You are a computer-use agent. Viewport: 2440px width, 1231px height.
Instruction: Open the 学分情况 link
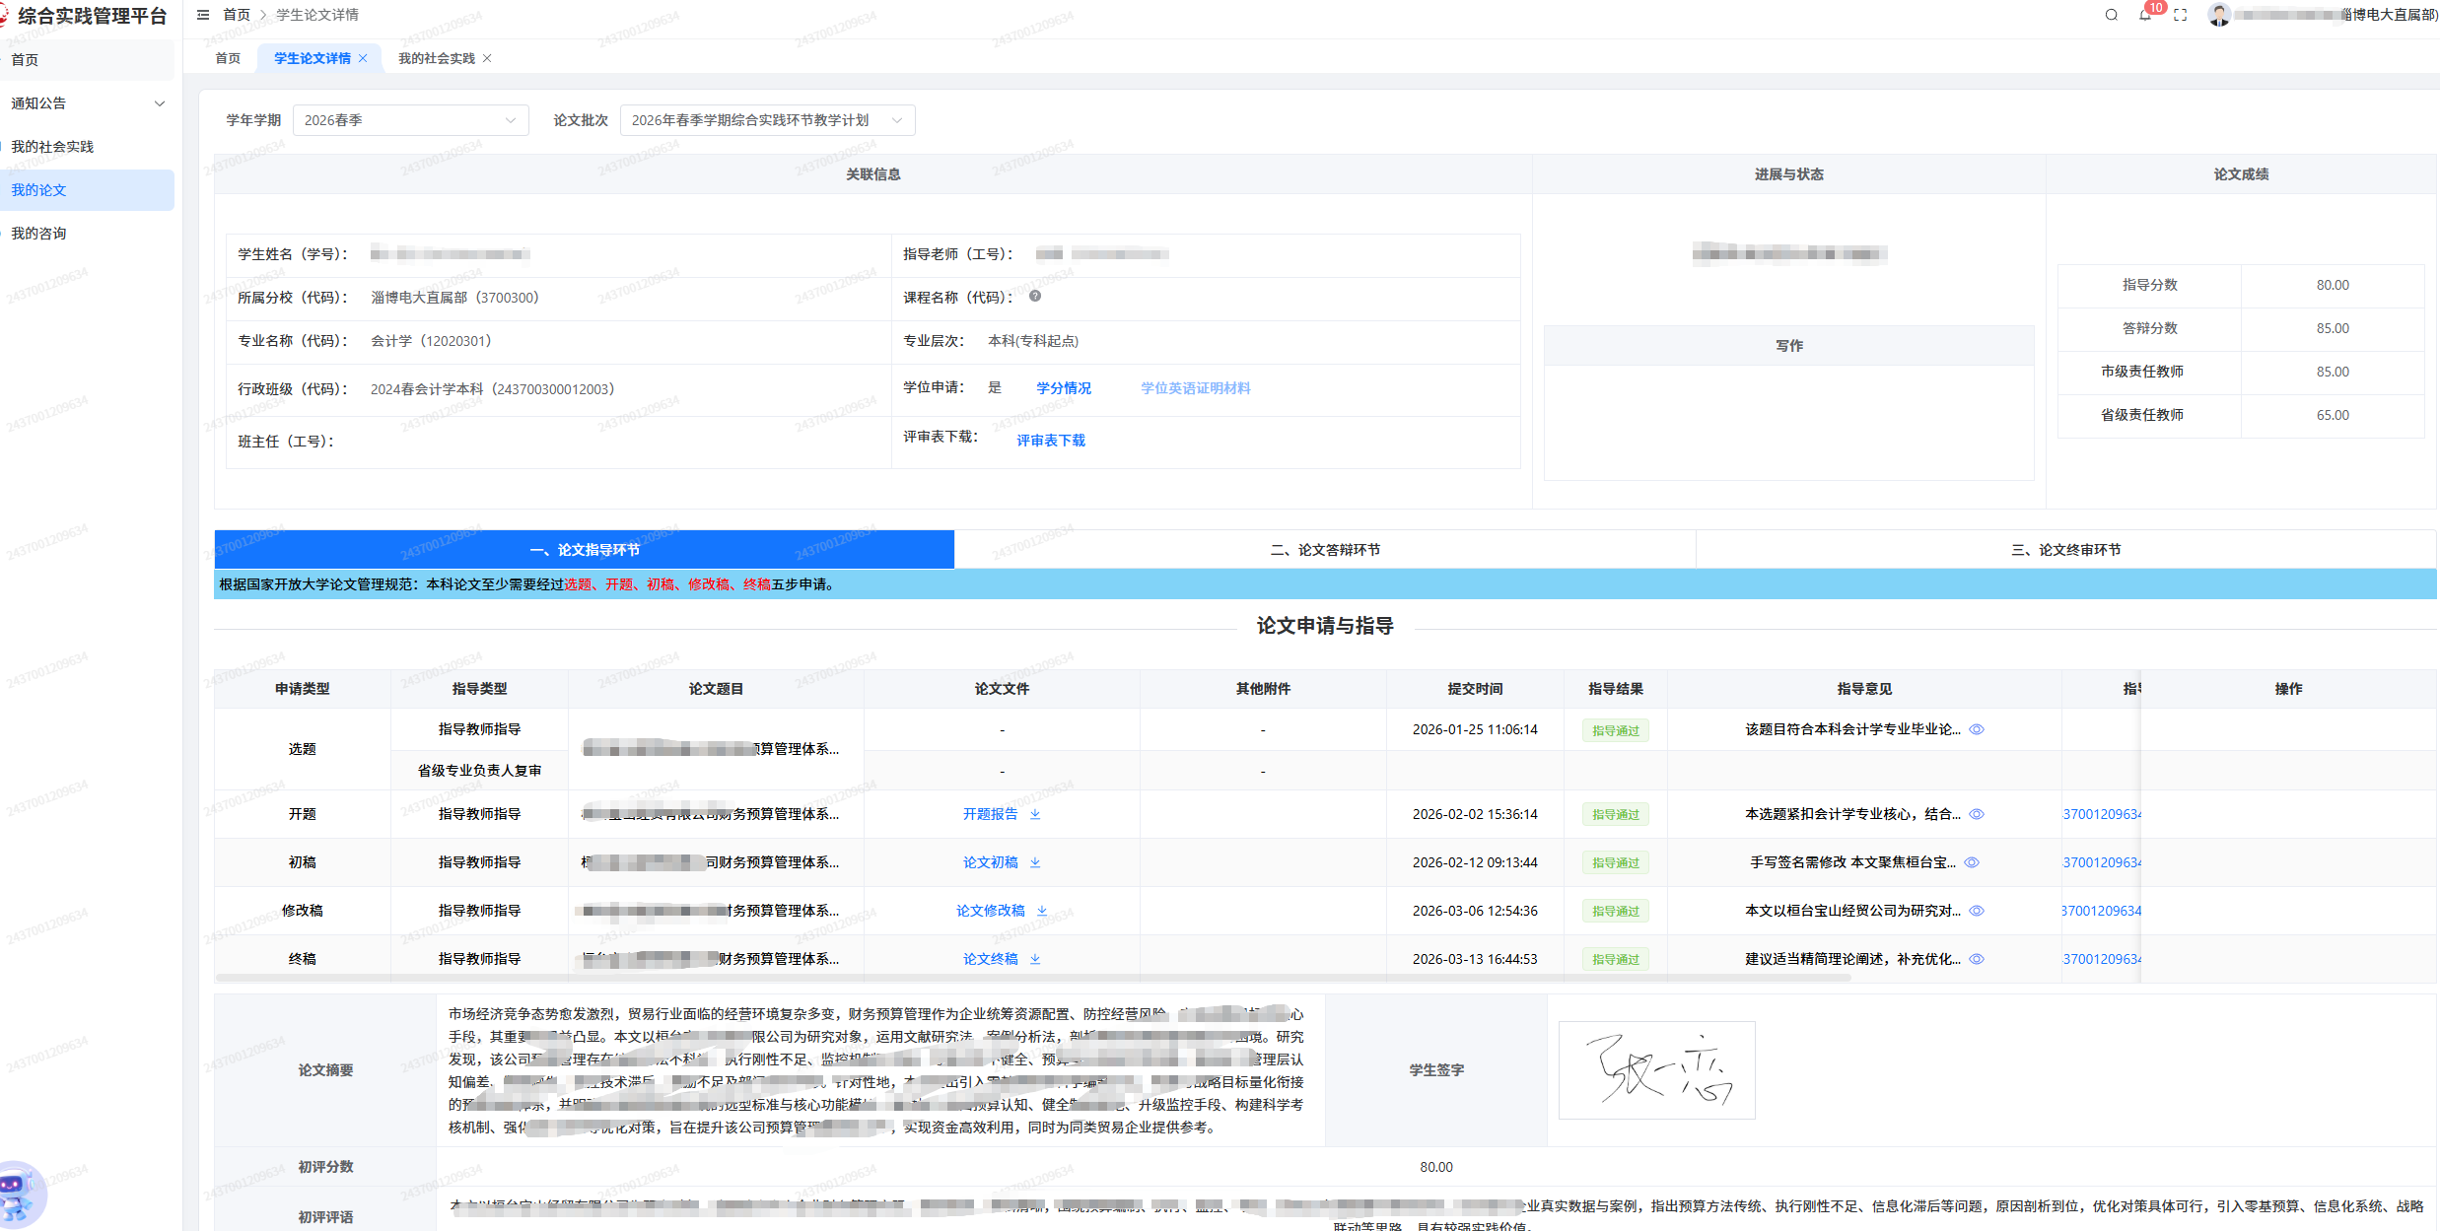tap(1064, 388)
